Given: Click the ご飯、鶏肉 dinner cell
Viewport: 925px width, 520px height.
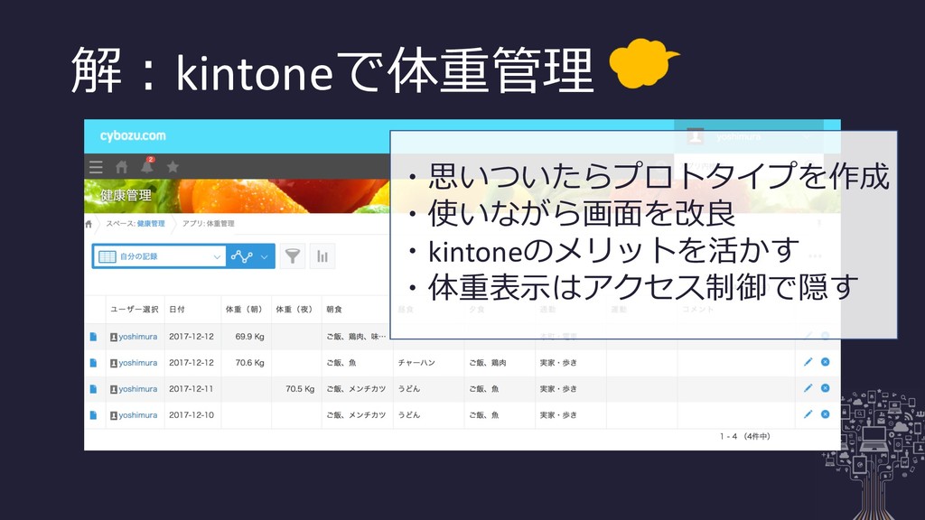Looking at the screenshot, I should (500, 363).
